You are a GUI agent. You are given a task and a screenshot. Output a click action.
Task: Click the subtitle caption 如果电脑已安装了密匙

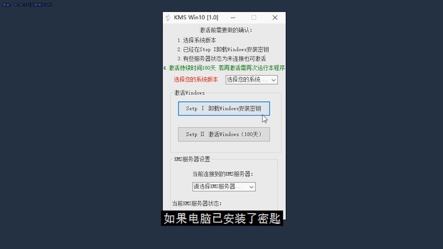coord(222,218)
